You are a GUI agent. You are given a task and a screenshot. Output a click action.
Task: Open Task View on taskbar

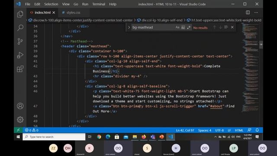[x=90, y=137]
